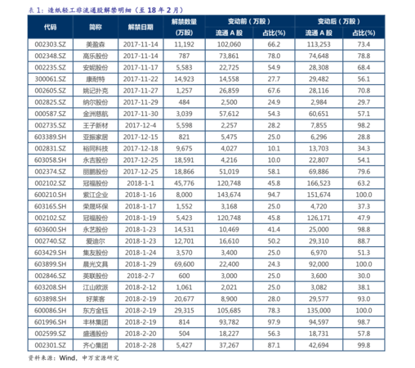Select unlock date 2017-11-22
The image size is (415, 368).
141,79
